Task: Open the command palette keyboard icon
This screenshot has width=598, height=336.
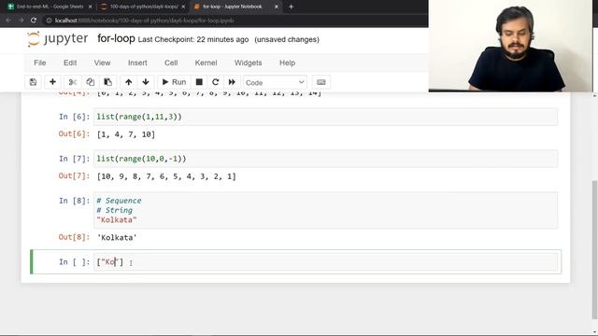Action: [321, 82]
